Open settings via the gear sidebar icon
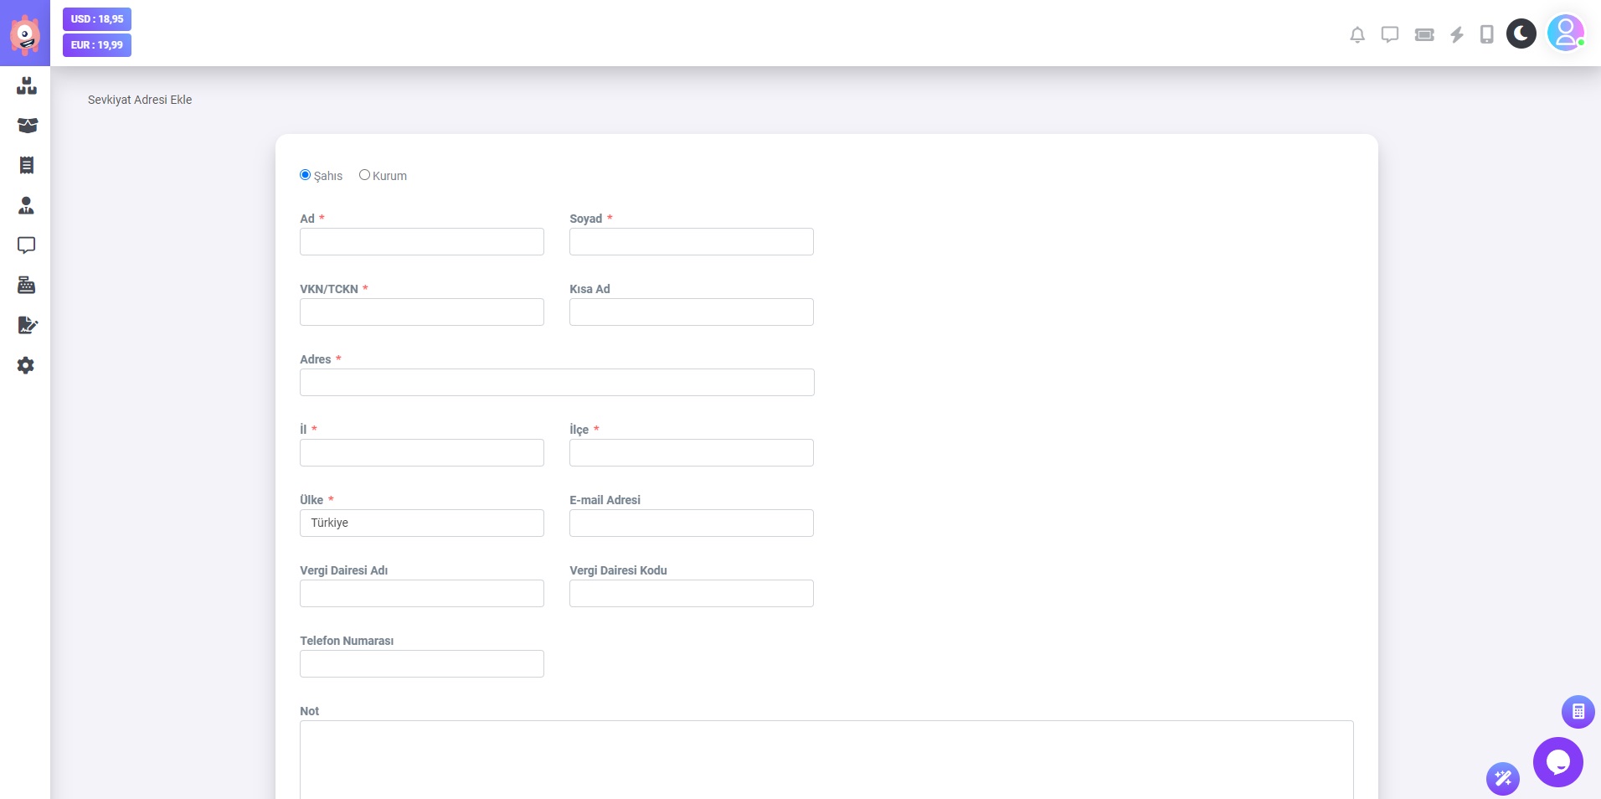Screen dimensions: 1601x799 click(x=27, y=365)
